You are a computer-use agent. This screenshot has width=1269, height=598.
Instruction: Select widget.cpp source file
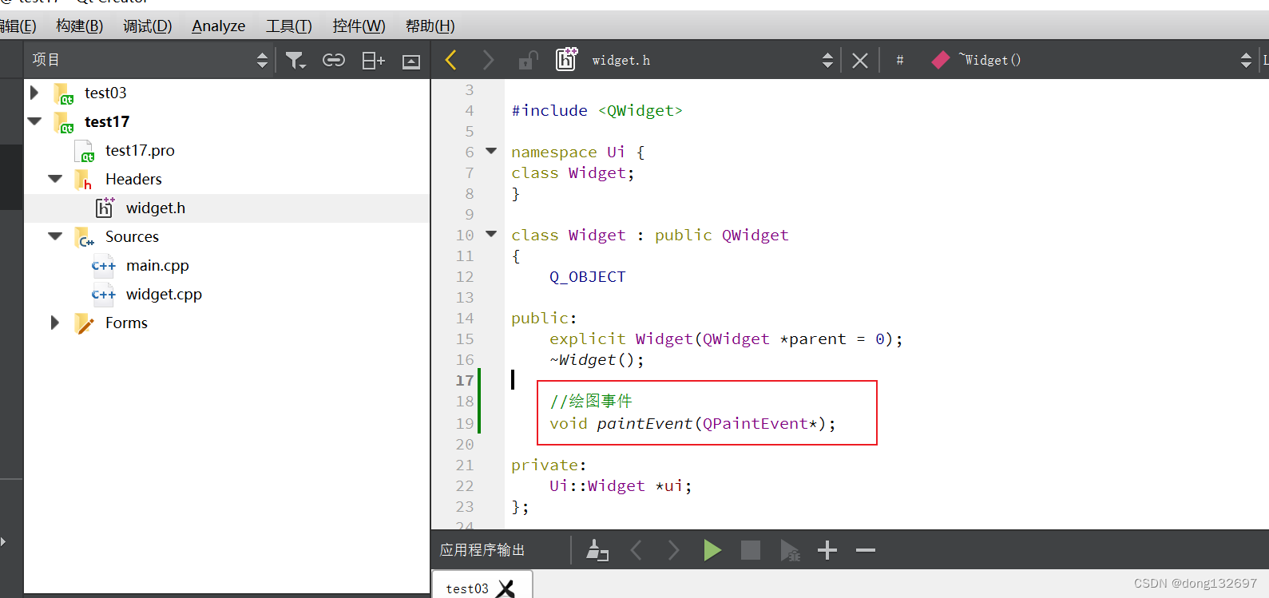pos(164,294)
